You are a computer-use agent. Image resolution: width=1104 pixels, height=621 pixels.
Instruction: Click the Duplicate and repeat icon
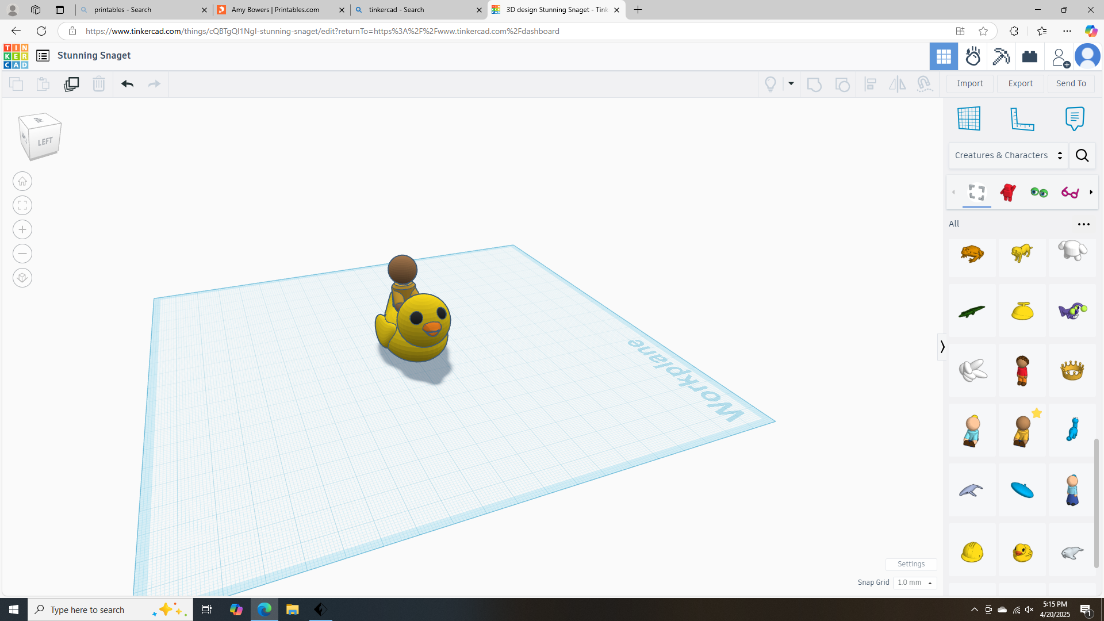(71, 84)
